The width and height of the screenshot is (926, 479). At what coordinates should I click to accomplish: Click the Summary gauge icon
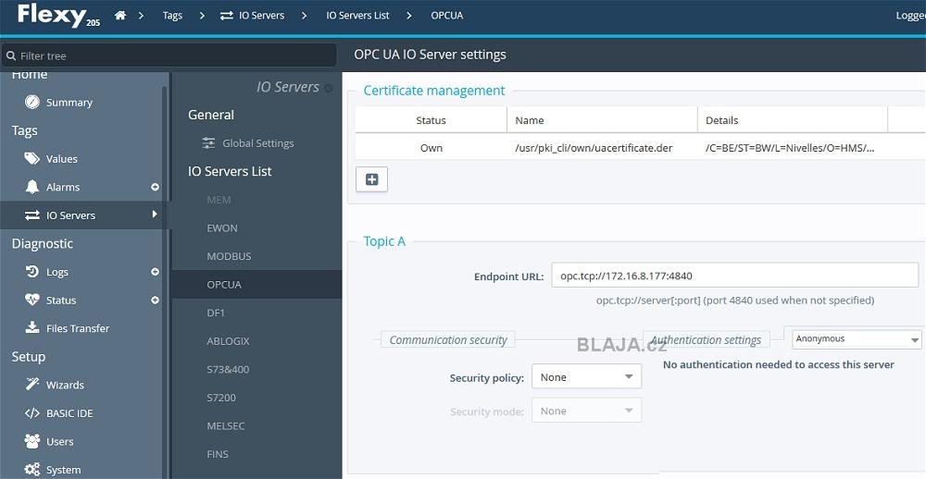(31, 102)
